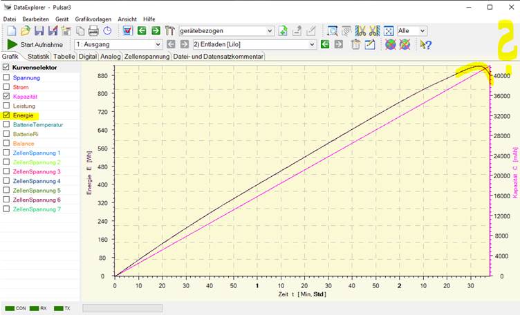
Task: Enable the BatterieRi curve checkbox
Action: 6,133
